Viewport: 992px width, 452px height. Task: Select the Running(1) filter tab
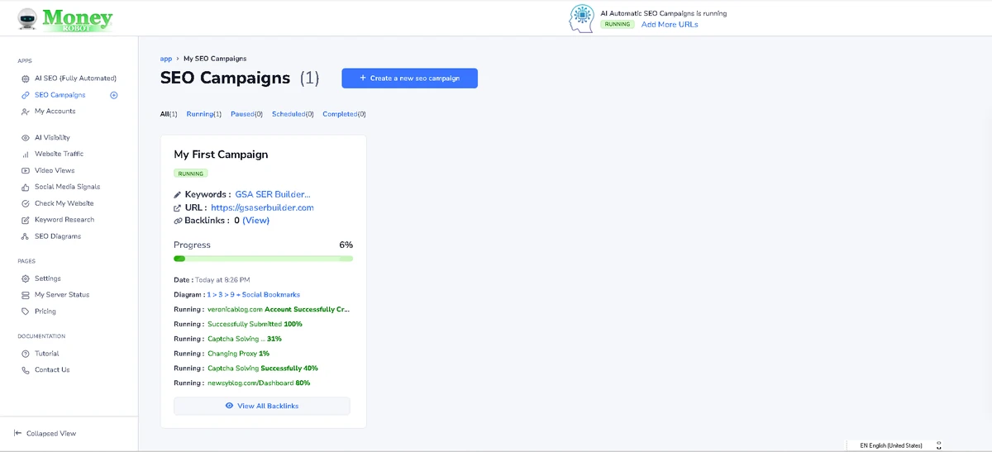(x=204, y=114)
